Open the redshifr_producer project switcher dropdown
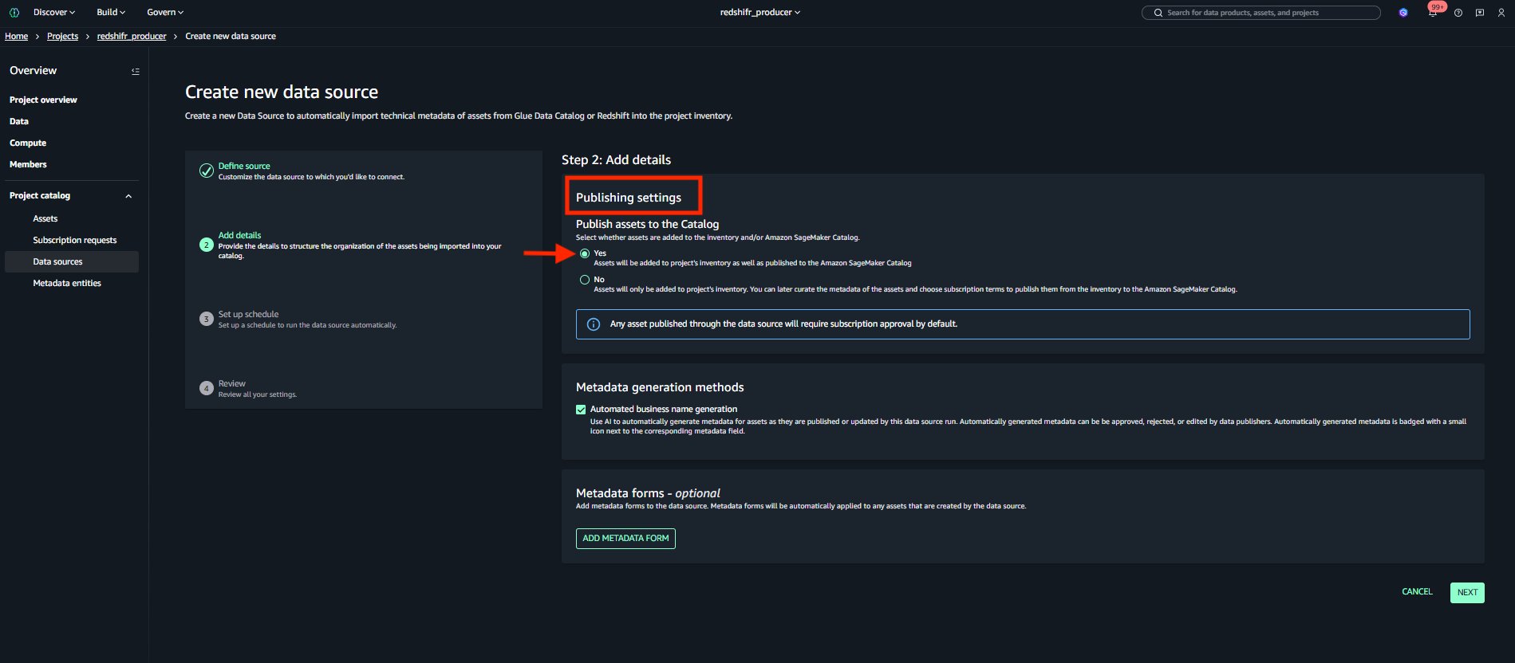 pos(759,13)
